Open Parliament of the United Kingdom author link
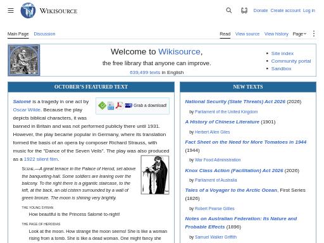This screenshot has height=243, width=324. [x=226, y=112]
